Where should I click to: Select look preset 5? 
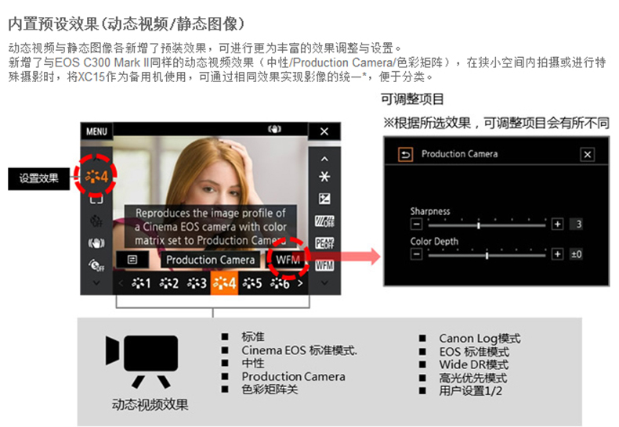[x=252, y=283]
